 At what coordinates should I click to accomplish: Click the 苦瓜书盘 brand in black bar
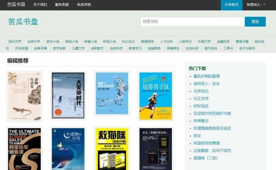click(x=16, y=5)
